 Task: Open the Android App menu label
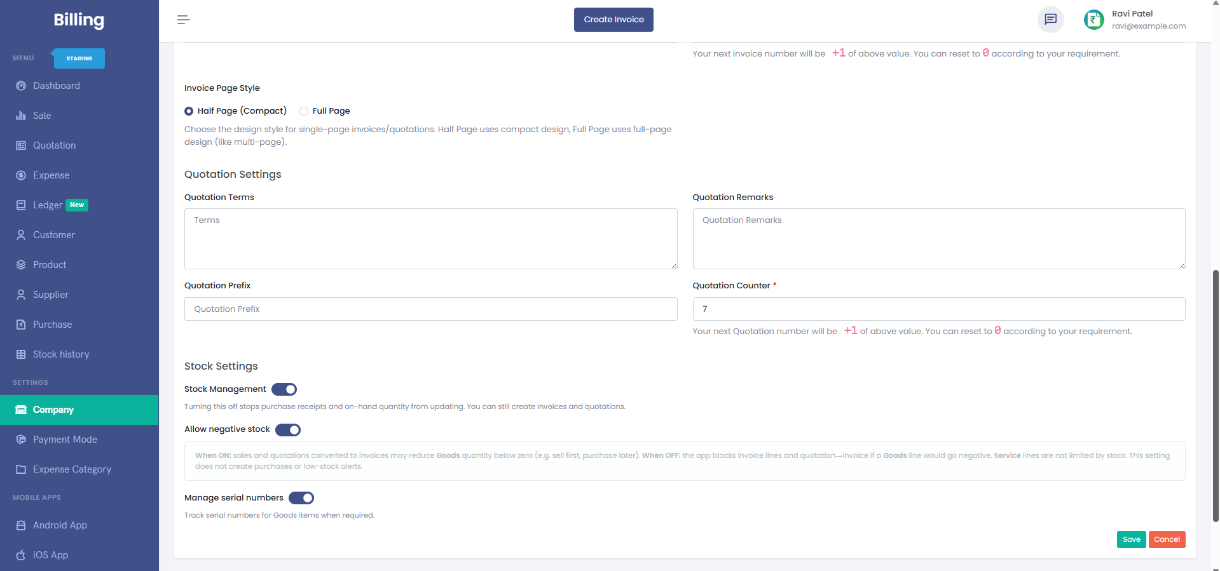[60, 525]
